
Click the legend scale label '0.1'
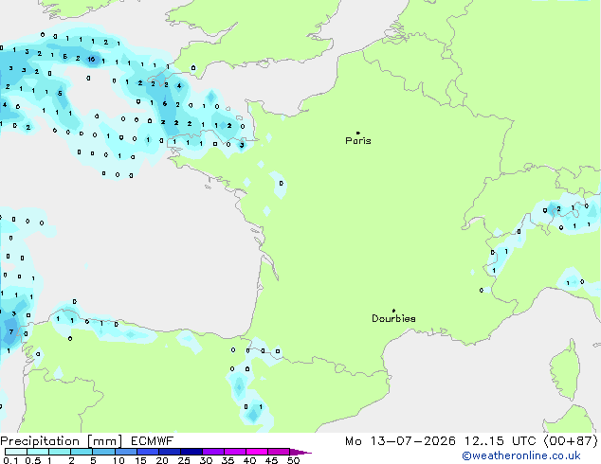click(10, 460)
